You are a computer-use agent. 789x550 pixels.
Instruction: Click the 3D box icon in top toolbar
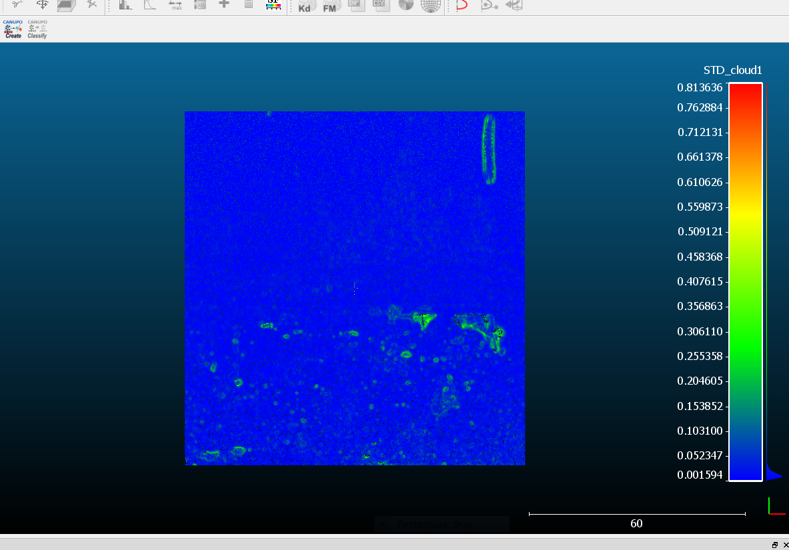click(66, 5)
